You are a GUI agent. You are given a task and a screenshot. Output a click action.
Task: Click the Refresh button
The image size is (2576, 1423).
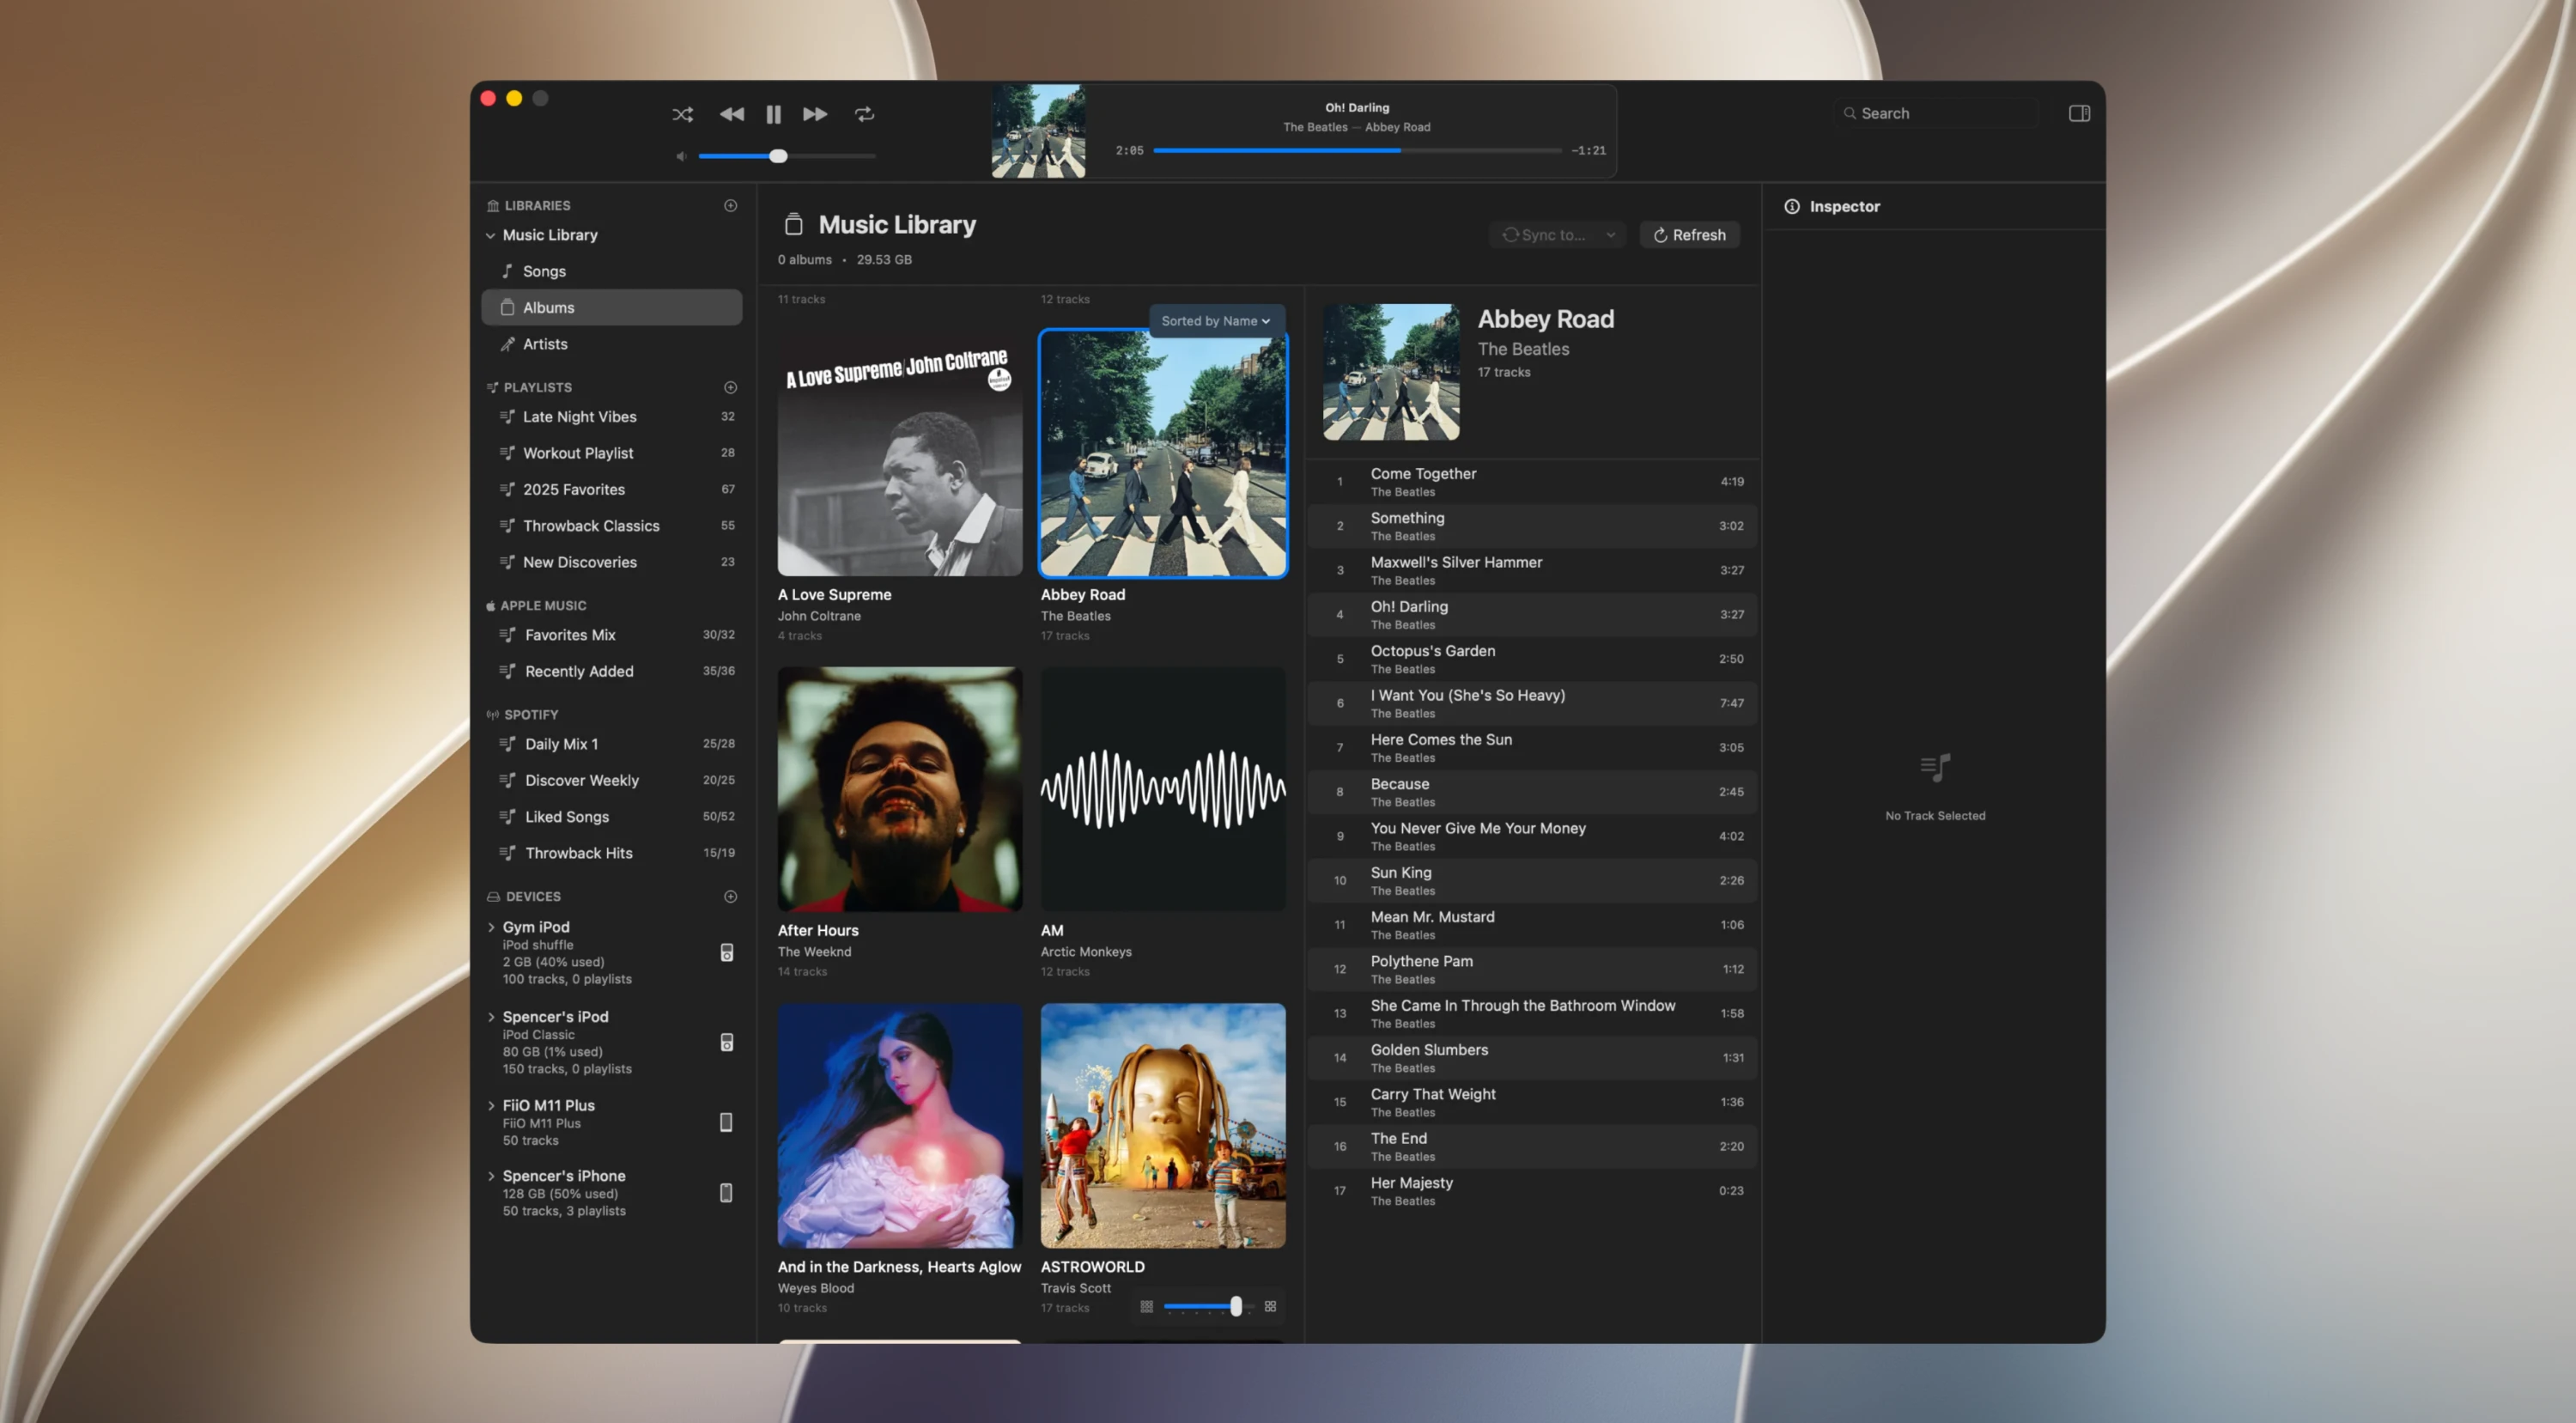click(1689, 235)
